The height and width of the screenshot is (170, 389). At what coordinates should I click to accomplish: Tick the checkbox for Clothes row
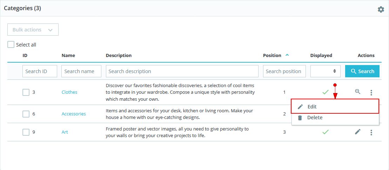[x=26, y=92]
